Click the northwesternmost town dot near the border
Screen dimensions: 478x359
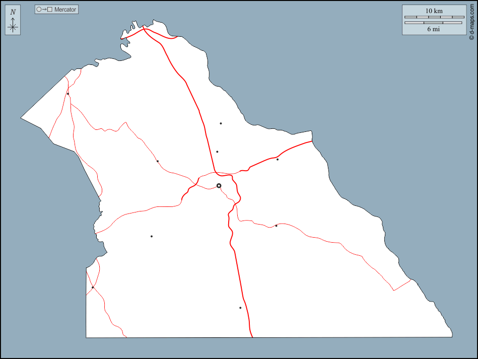click(68, 94)
